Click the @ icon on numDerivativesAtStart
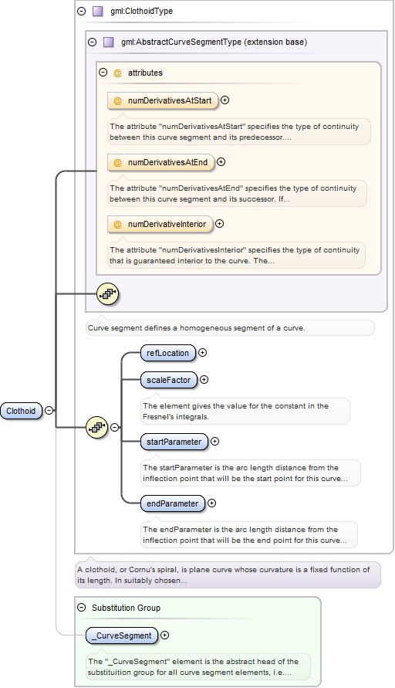Screen dimensions: 395x688 point(117,101)
